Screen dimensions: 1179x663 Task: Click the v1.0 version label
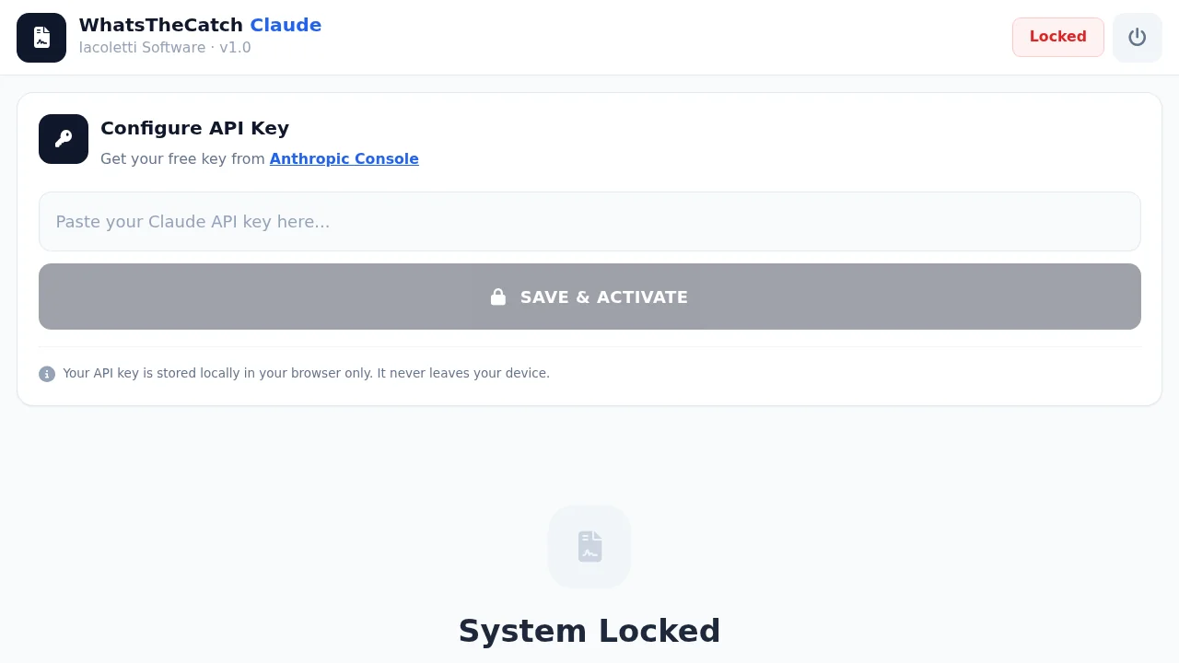point(235,47)
